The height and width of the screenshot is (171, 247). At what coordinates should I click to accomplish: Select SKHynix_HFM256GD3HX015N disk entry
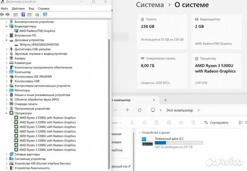tap(39, 45)
